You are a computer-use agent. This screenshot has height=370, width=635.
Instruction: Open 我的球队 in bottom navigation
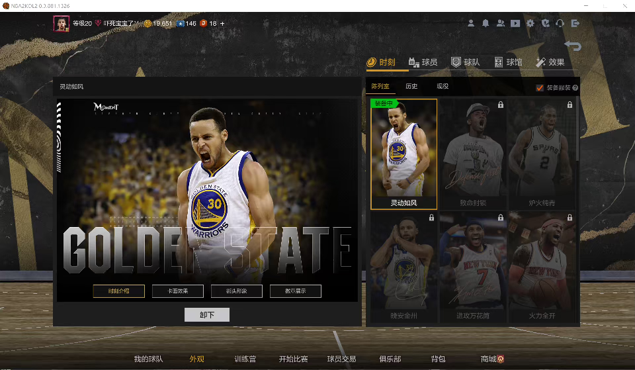click(148, 359)
